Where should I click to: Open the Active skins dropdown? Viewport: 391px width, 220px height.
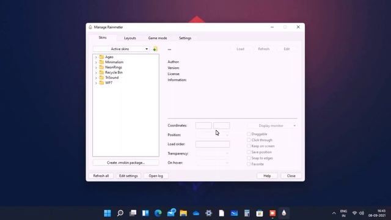(x=121, y=49)
